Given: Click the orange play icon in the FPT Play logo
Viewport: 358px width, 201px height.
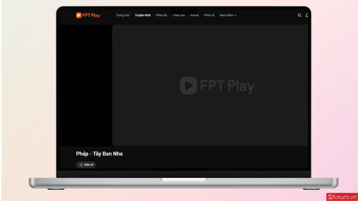Looking at the screenshot, I should point(79,15).
